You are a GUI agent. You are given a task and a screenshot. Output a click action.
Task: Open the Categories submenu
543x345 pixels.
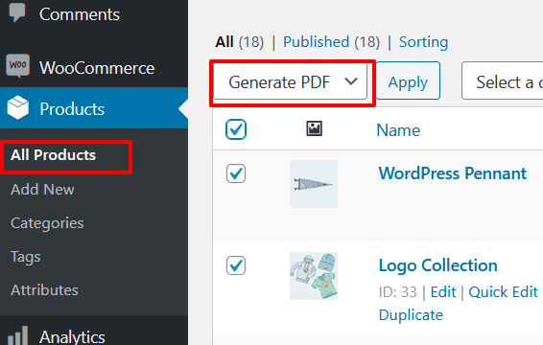[47, 223]
